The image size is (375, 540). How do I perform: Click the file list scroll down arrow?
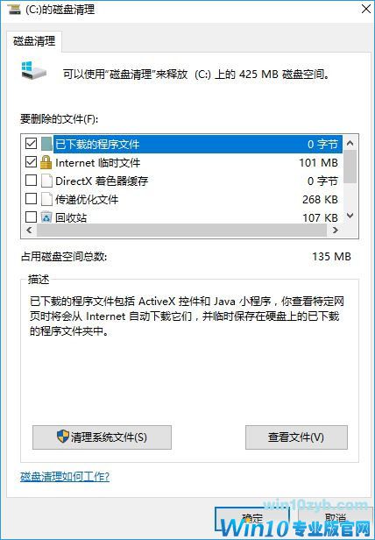coord(350,216)
